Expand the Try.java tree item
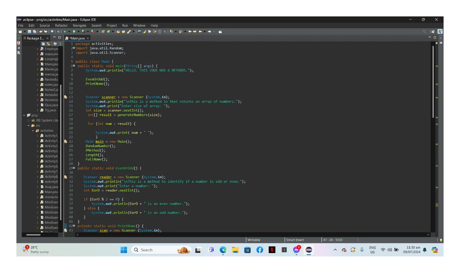 (38, 110)
